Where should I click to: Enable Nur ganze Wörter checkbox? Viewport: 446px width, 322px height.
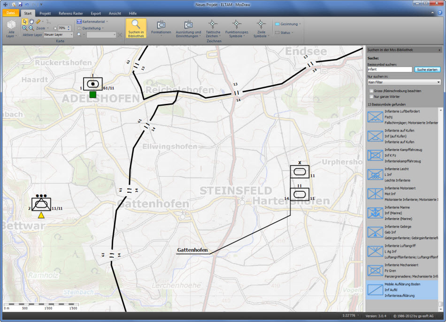[371, 96]
